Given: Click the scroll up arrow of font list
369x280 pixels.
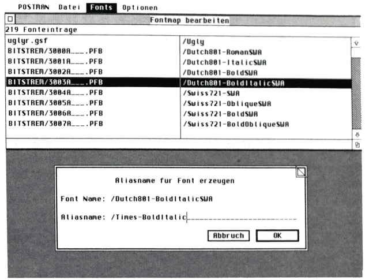Looking at the screenshot, I should tap(357, 42).
